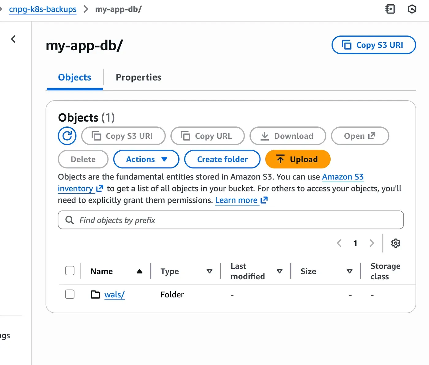Viewport: 429px width, 365px height.
Task: Select the Objects tab
Action: coord(74,77)
